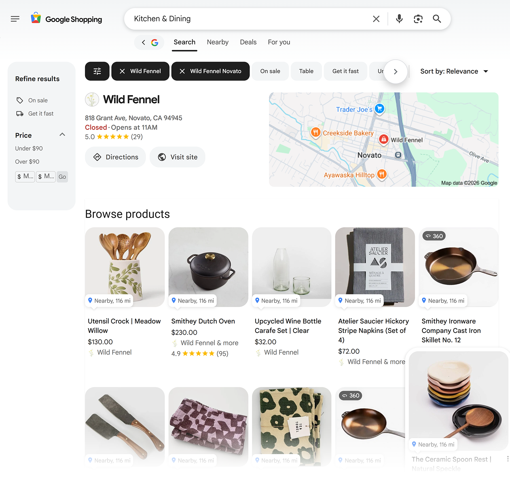Open Upcycled Wine Bottle Carafe thumbnail
Image resolution: width=510 pixels, height=480 pixels.
pyautogui.click(x=292, y=267)
